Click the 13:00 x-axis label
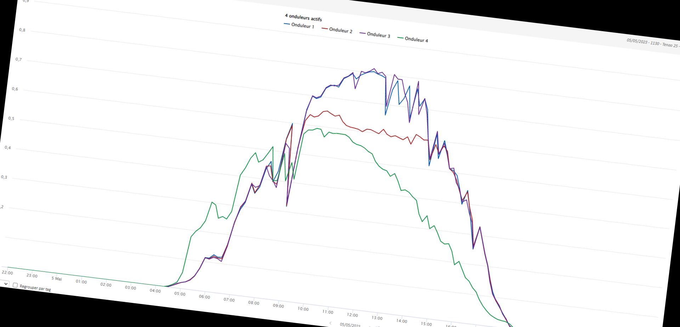Screen dimensions: 680x327 377,318
